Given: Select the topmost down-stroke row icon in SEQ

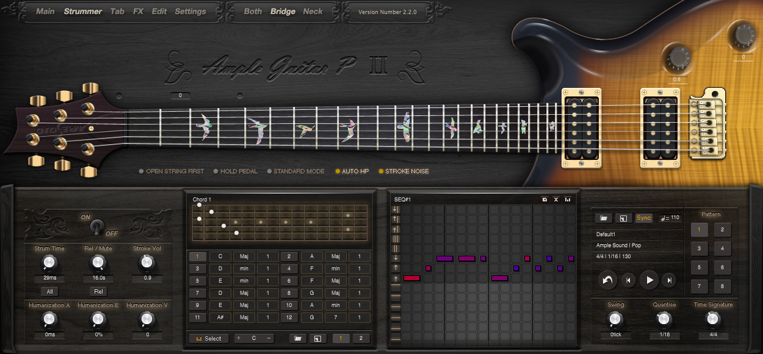Looking at the screenshot, I should 396,209.
